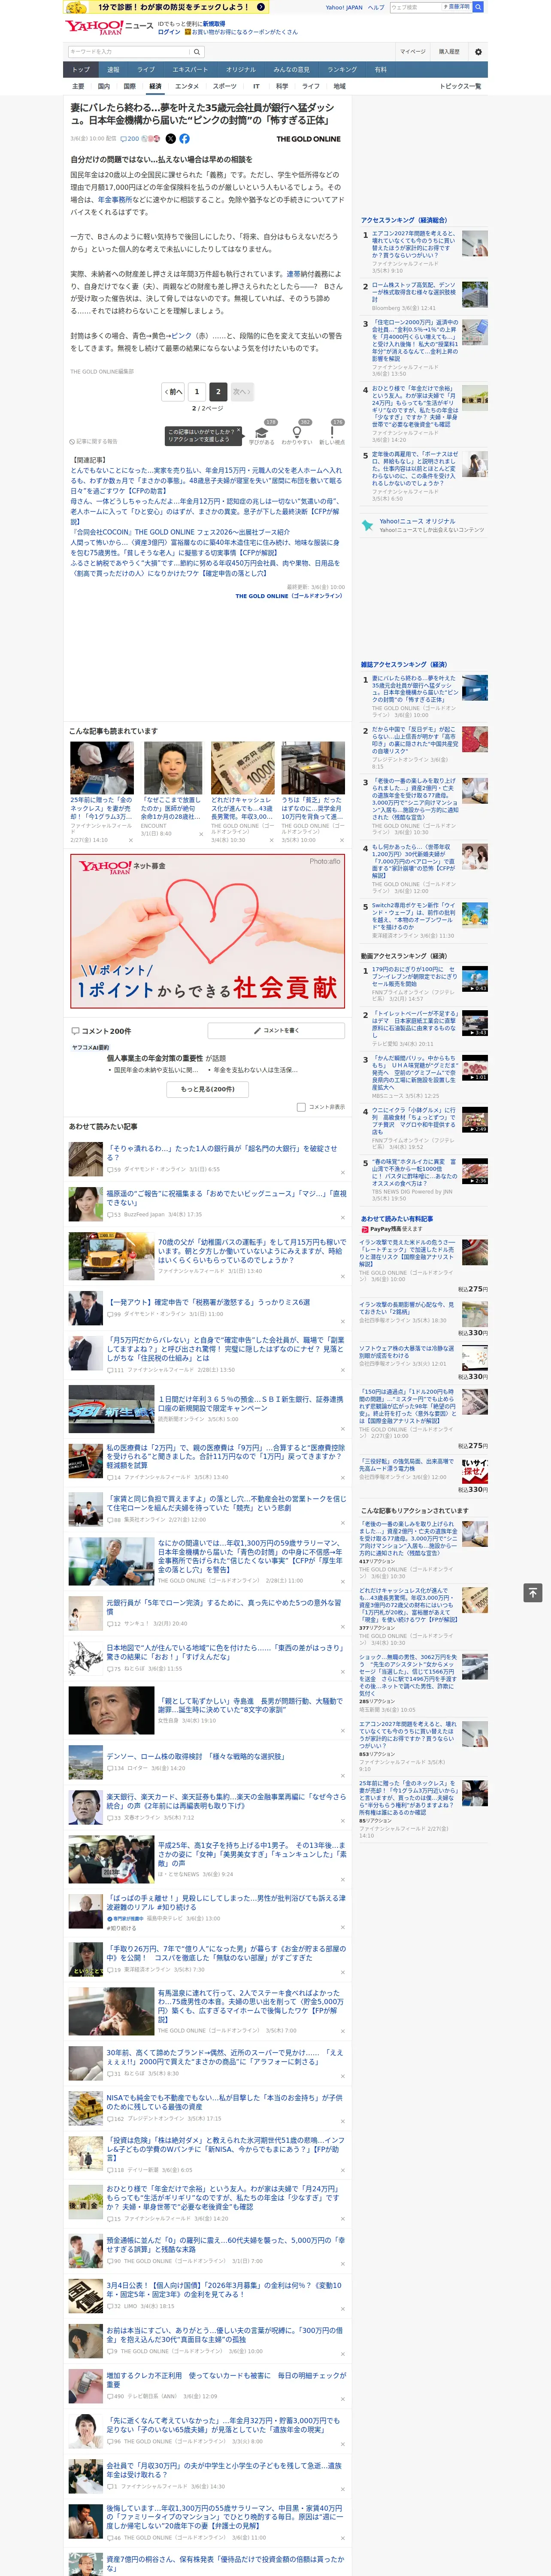The width and height of the screenshot is (551, 2576).
Task: Click the Yahoo! JAPAN ニュース logo
Action: click(110, 27)
